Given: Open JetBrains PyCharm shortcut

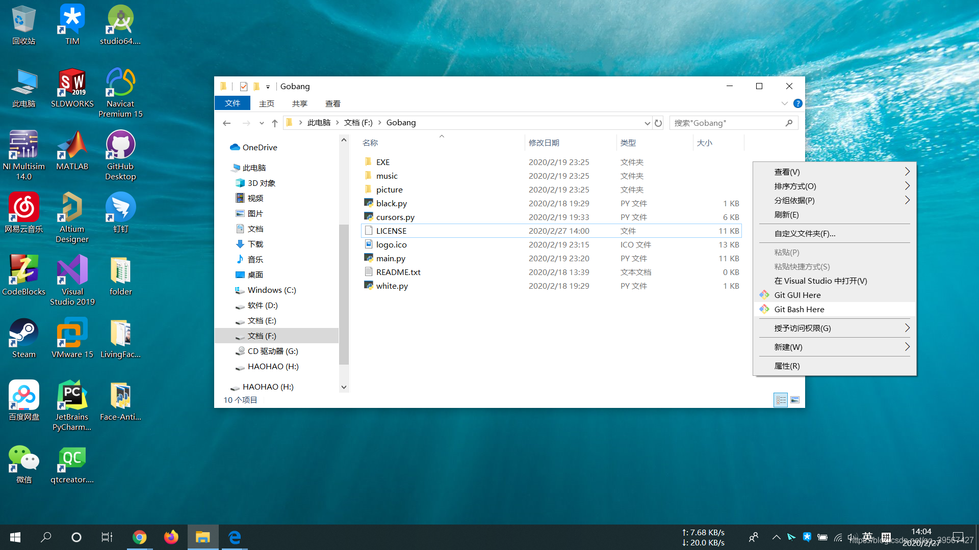Looking at the screenshot, I should [72, 406].
